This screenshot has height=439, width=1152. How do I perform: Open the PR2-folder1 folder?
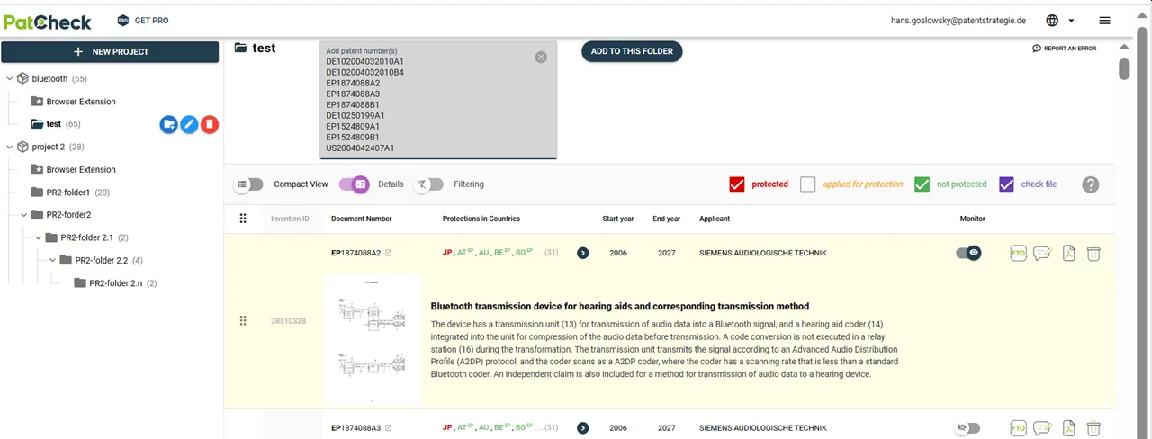tap(70, 193)
